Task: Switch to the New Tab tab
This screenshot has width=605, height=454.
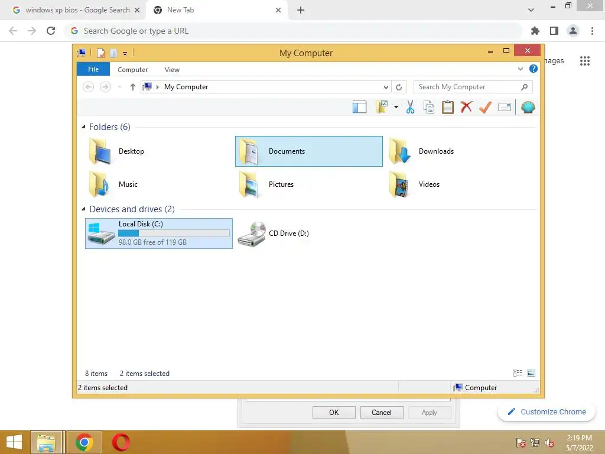Action: pyautogui.click(x=216, y=10)
